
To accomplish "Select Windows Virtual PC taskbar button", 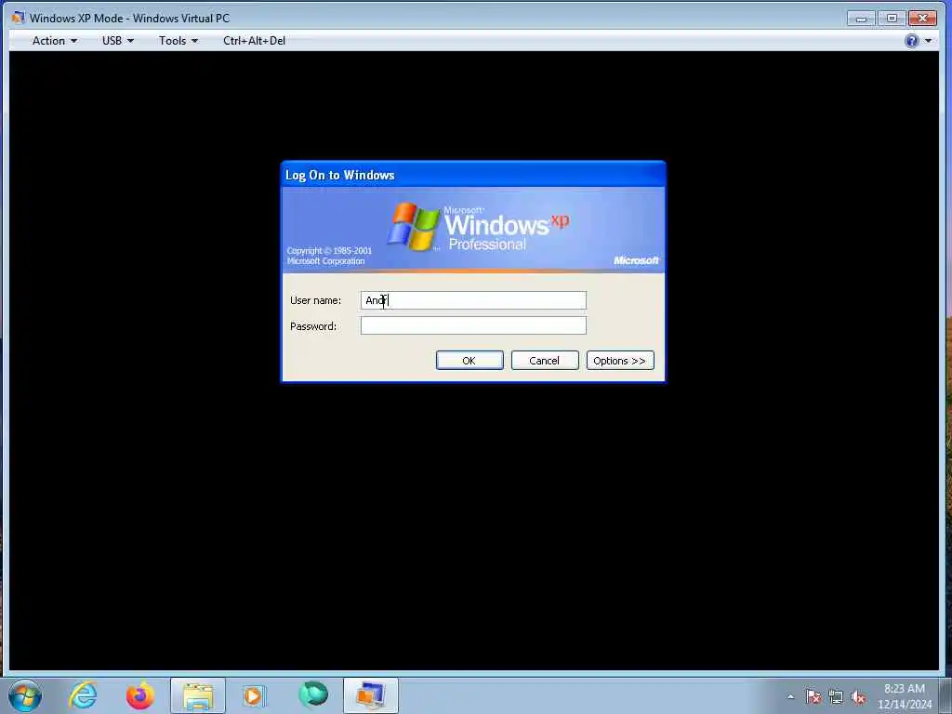I will (370, 695).
